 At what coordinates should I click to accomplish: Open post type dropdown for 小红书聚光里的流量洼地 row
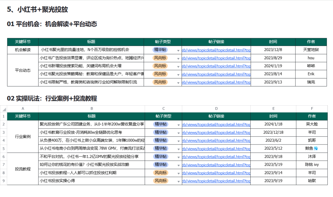tap(178, 51)
